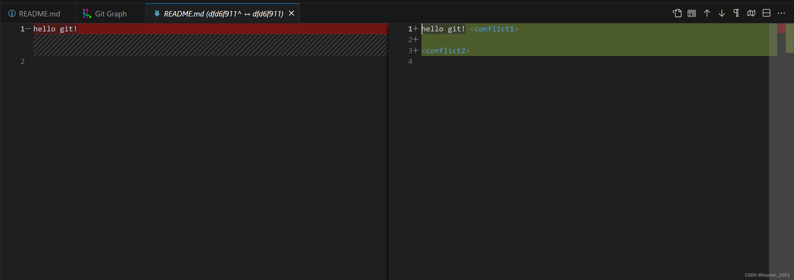Split the editor layout icon
The width and height of the screenshot is (794, 280).
point(766,13)
